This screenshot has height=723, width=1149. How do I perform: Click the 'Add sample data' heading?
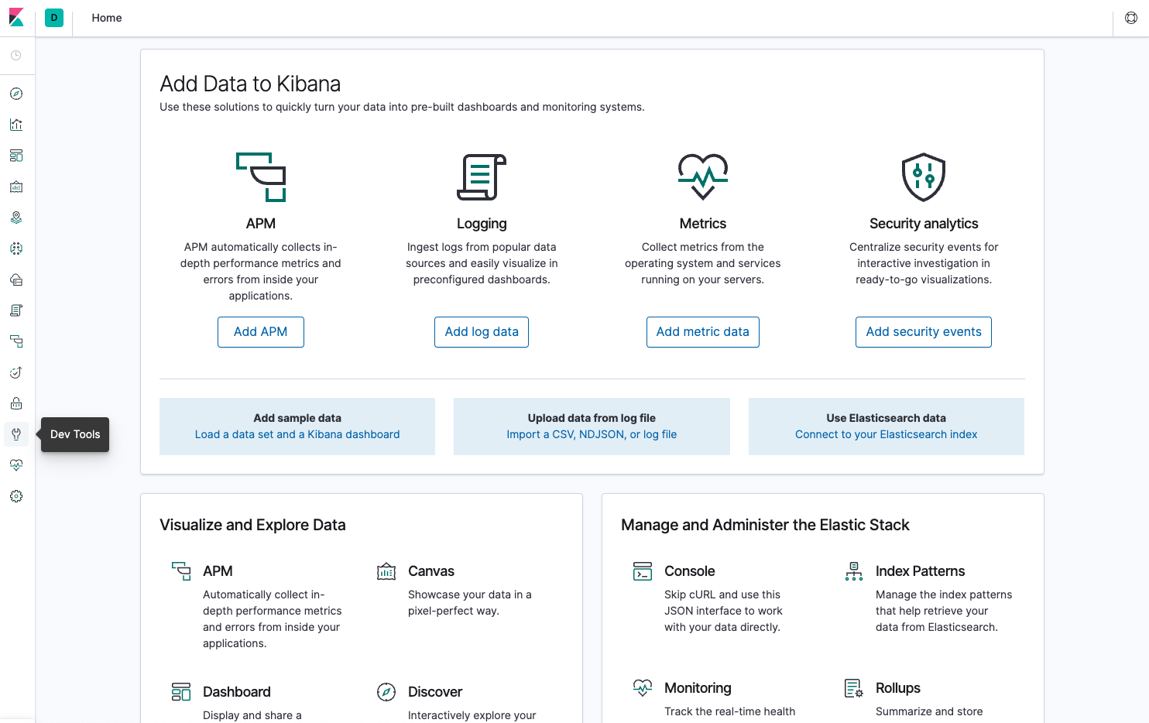point(297,418)
